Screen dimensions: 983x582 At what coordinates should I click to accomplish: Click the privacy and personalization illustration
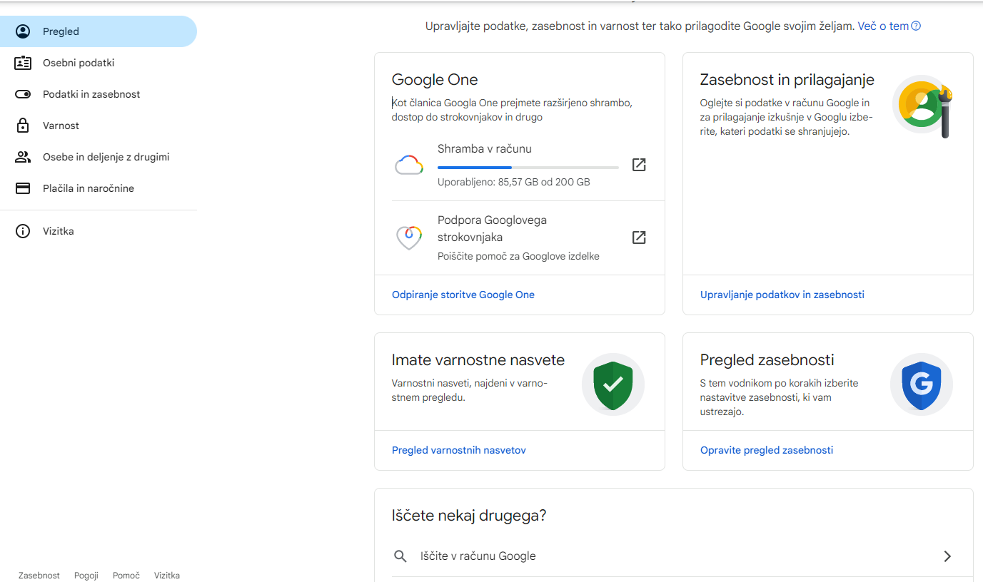(x=924, y=106)
